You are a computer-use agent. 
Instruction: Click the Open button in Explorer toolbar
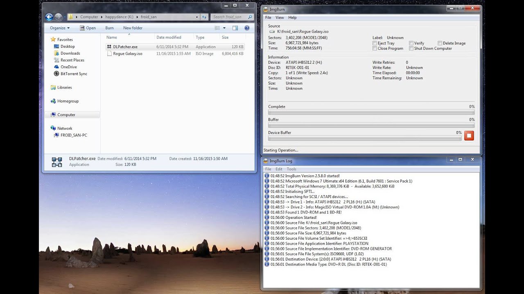88,28
